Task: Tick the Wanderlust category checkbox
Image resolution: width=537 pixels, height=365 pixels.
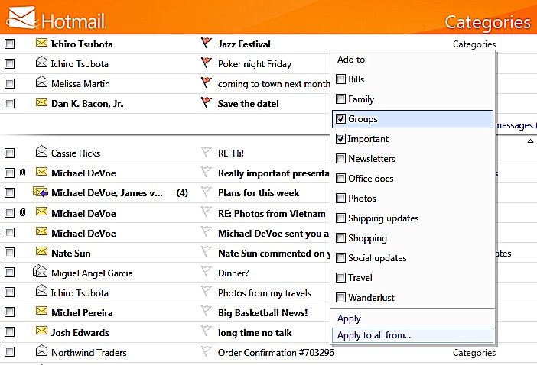Action: (341, 298)
